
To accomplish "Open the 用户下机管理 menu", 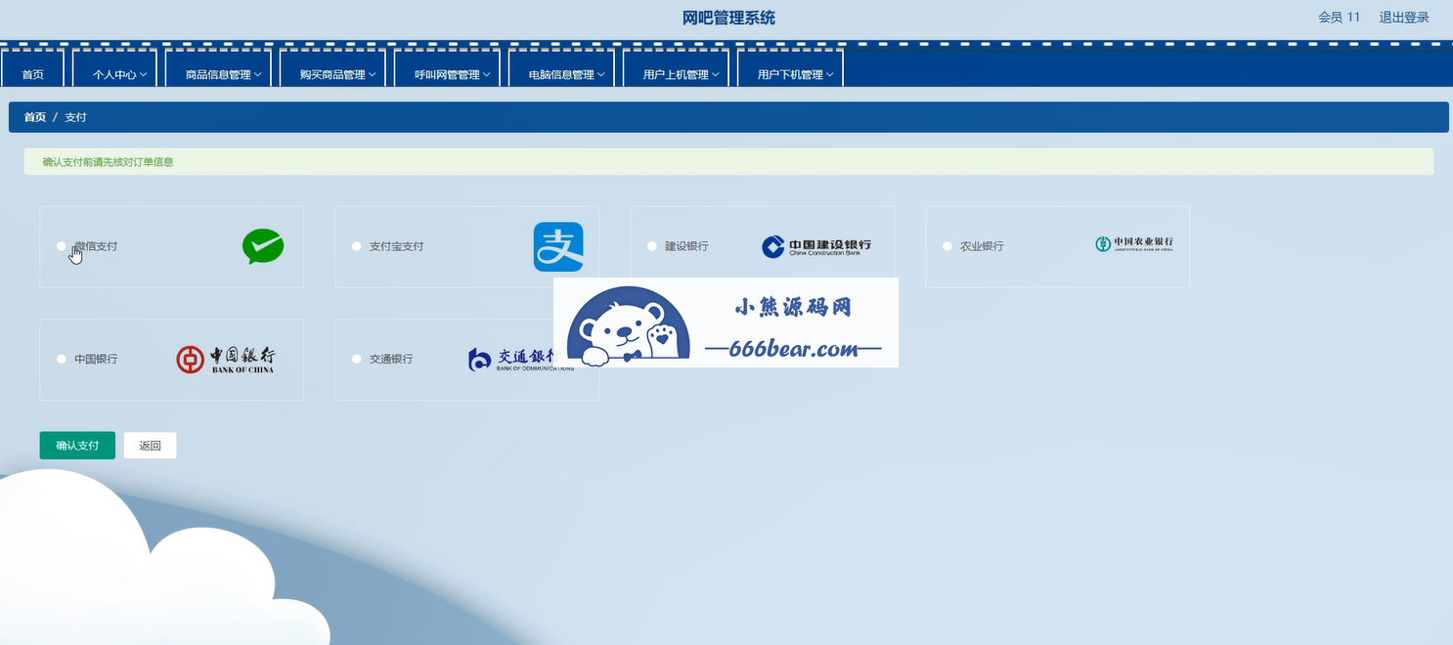I will (x=790, y=68).
